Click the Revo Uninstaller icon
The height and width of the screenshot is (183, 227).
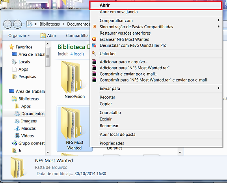pos(94,45)
